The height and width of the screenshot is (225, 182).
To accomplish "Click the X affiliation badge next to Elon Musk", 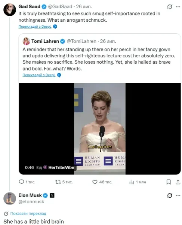I will point(52,195).
